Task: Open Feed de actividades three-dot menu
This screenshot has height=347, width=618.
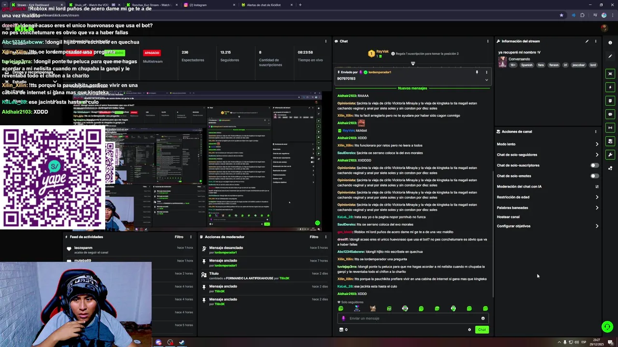Action: click(191, 237)
